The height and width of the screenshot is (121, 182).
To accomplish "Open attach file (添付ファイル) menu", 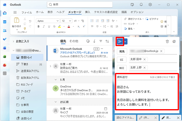I will pos(134,19).
